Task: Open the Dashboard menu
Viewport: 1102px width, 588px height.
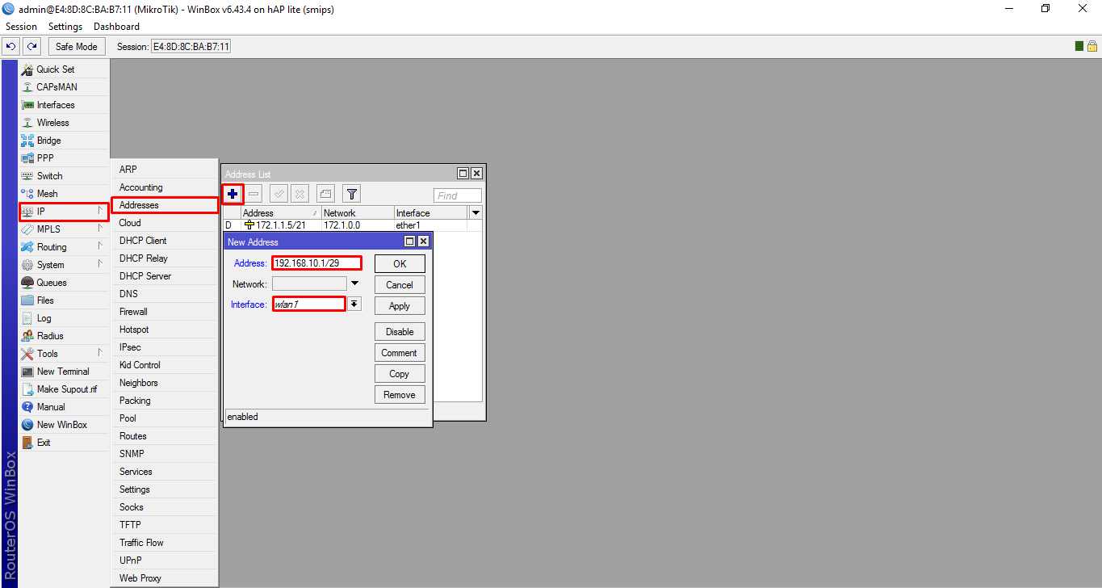Action: (116, 27)
